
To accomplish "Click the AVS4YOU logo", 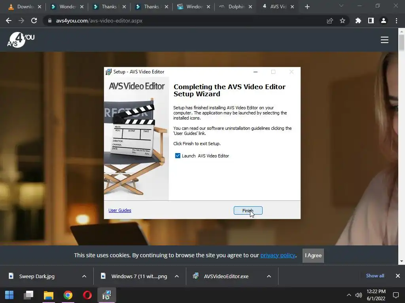I will (x=21, y=40).
